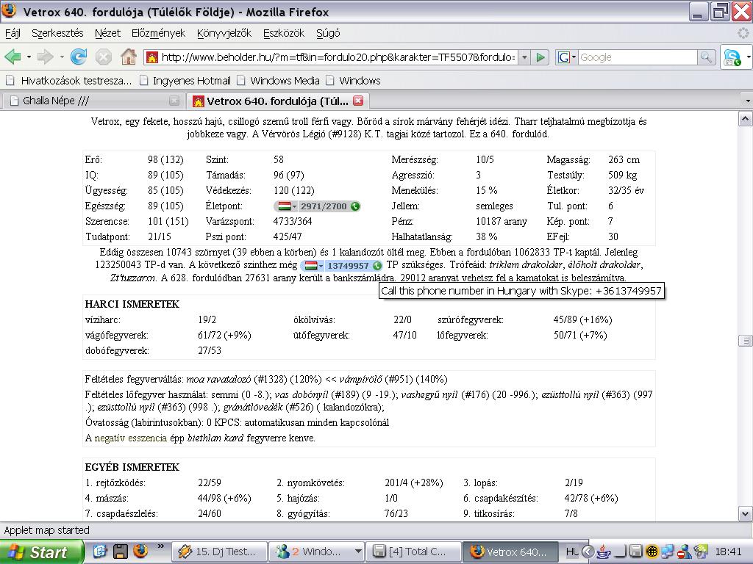
Task: Click the Windows Start button
Action: tap(39, 552)
